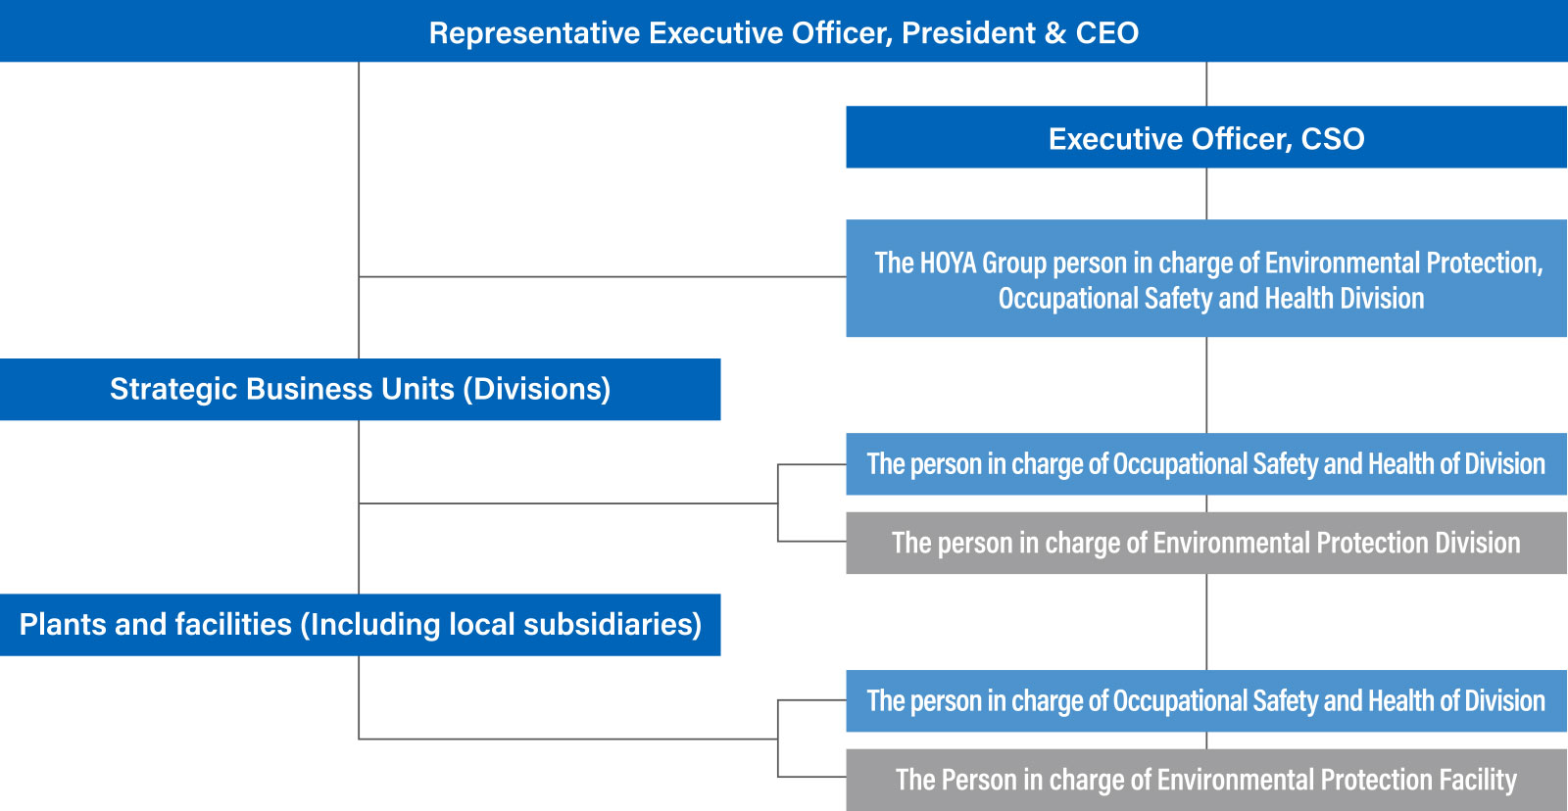Click gray Environmental Protection Facility box

click(x=1206, y=780)
